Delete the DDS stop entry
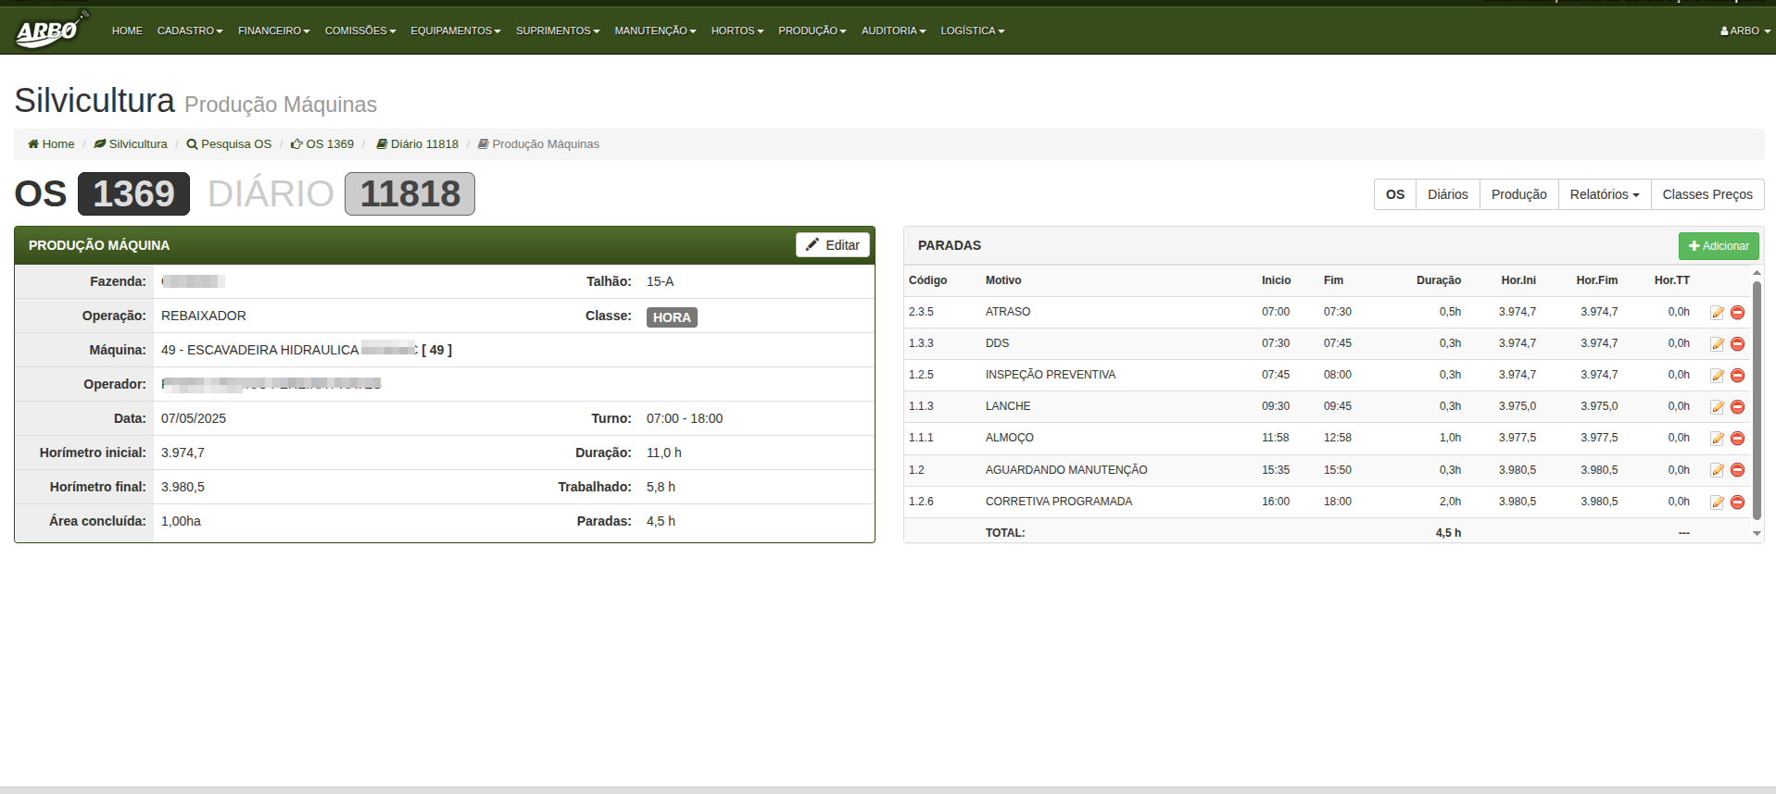The width and height of the screenshot is (1776, 794). (1737, 344)
